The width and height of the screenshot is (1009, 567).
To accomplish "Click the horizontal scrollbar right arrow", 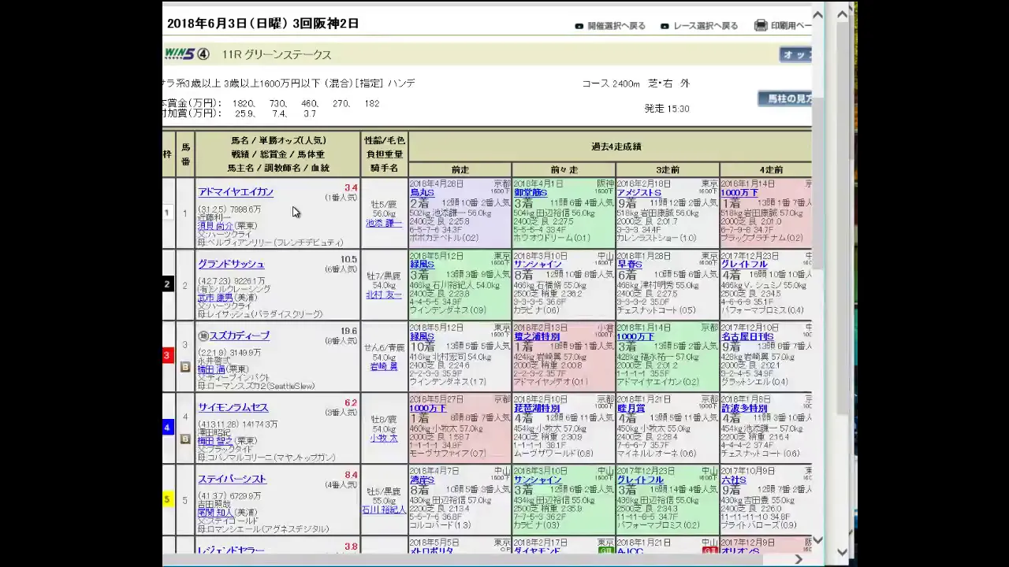I will tap(799, 559).
